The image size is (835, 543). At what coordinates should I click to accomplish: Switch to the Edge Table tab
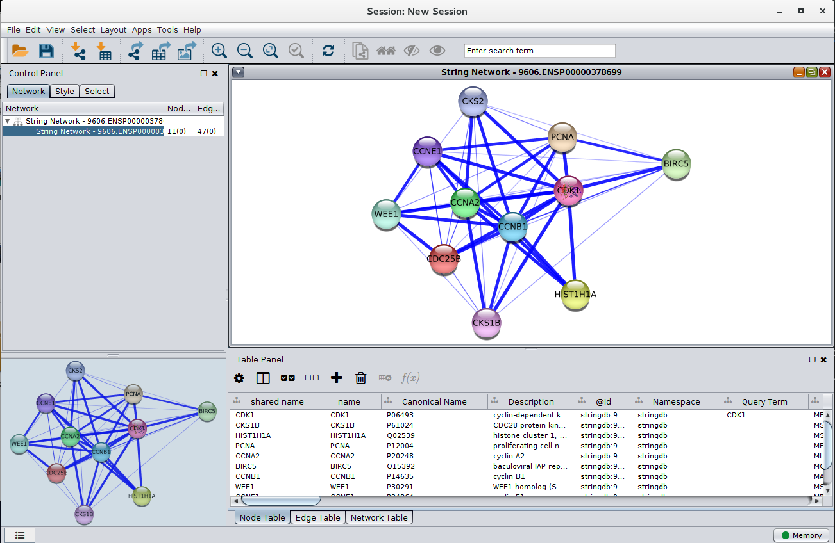[x=317, y=517]
